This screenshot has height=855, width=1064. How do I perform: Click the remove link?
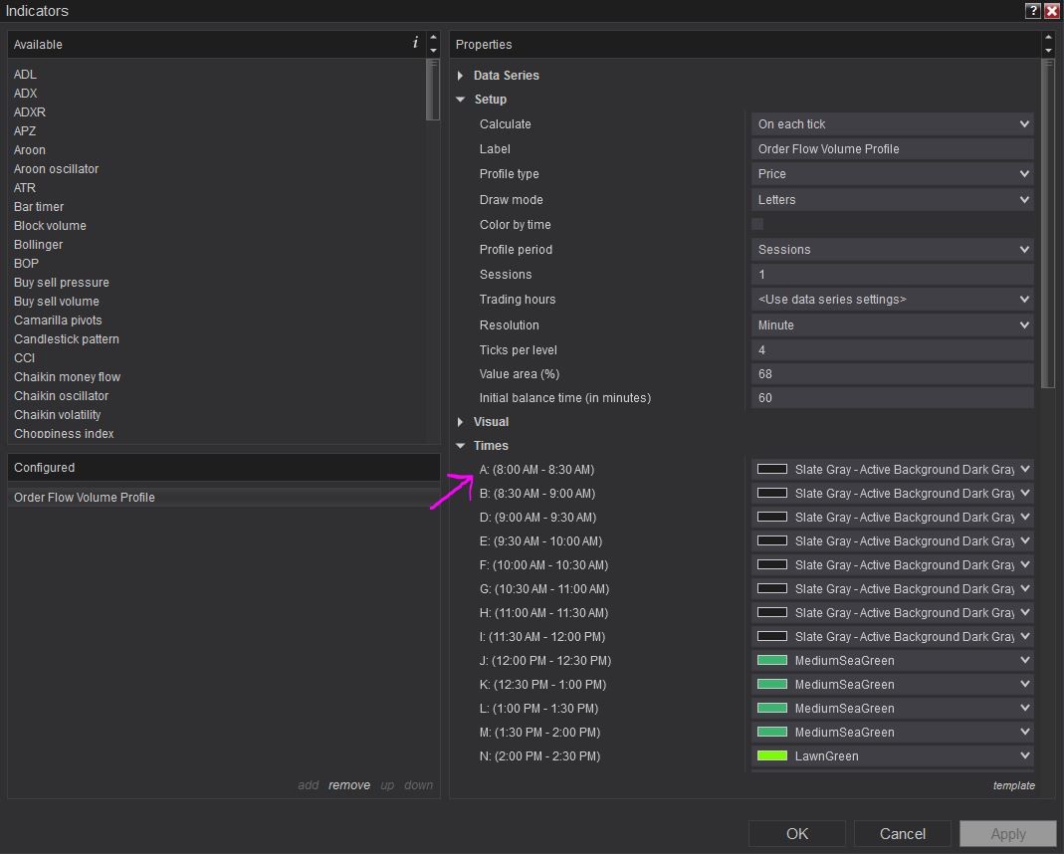tap(349, 785)
